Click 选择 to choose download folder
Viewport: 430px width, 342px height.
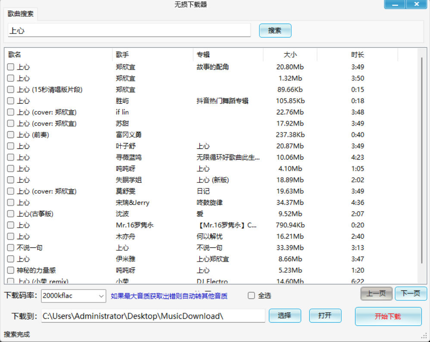tap(284, 315)
